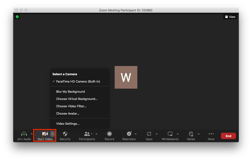Open Choose Video Filter menu entry
This screenshot has height=161, width=252.
tap(80, 106)
